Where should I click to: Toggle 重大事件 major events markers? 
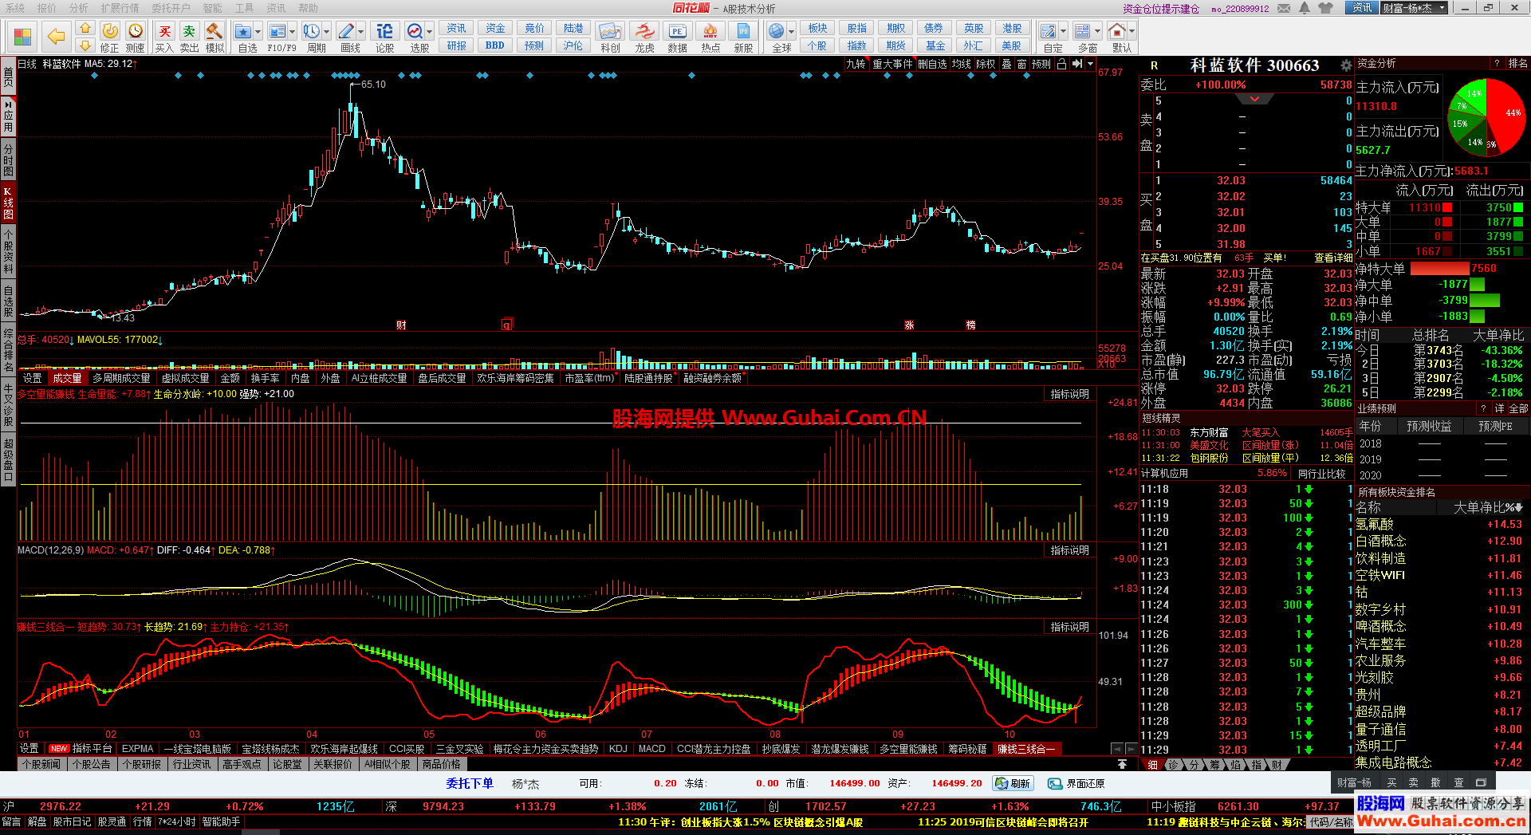click(892, 64)
